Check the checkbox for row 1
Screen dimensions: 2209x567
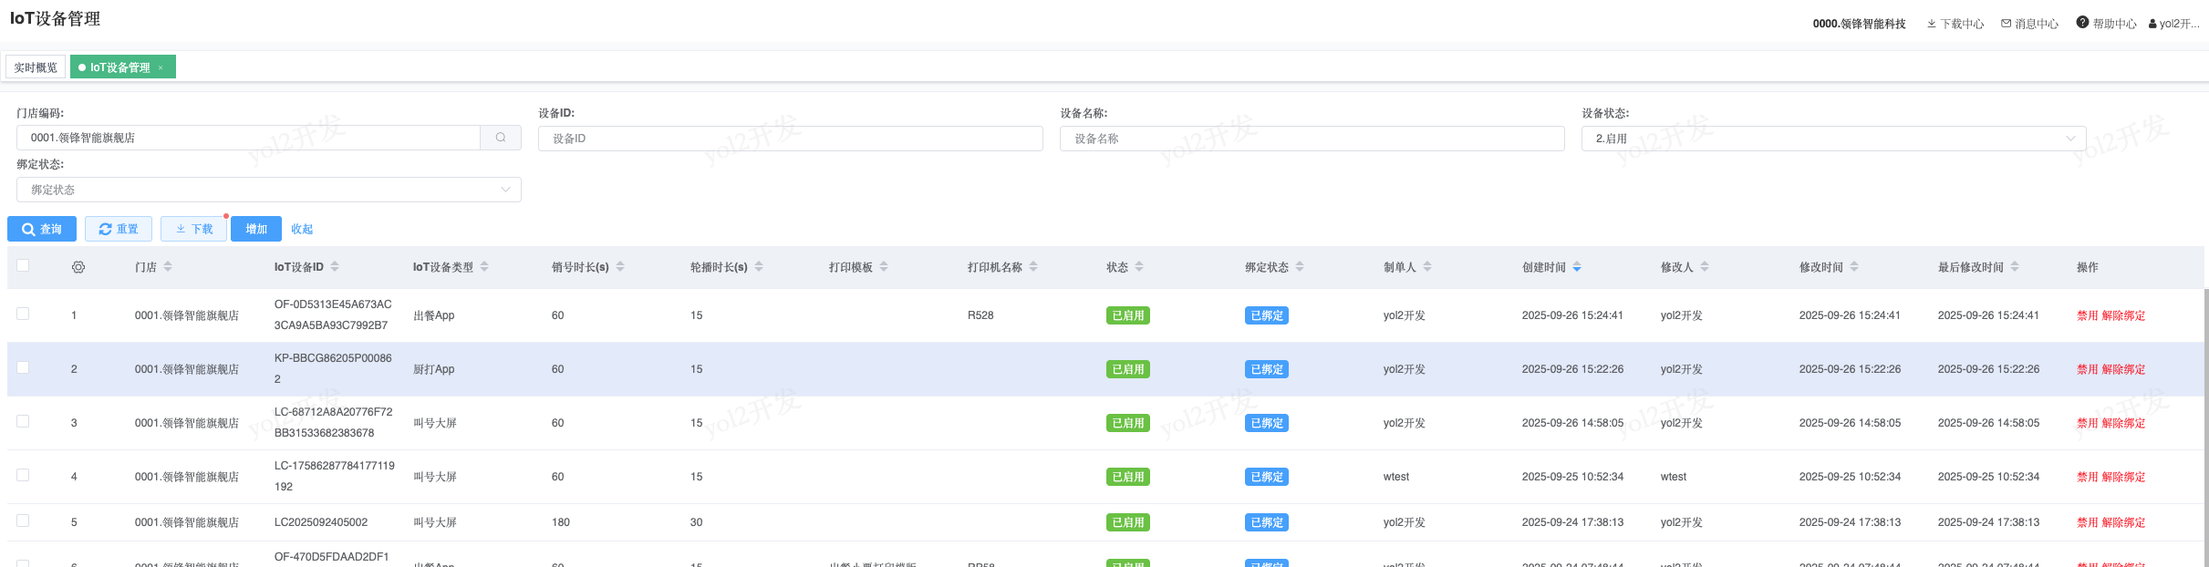tap(23, 314)
